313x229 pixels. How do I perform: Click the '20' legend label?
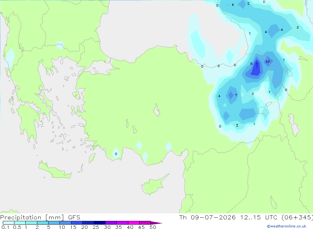click(x=85, y=227)
